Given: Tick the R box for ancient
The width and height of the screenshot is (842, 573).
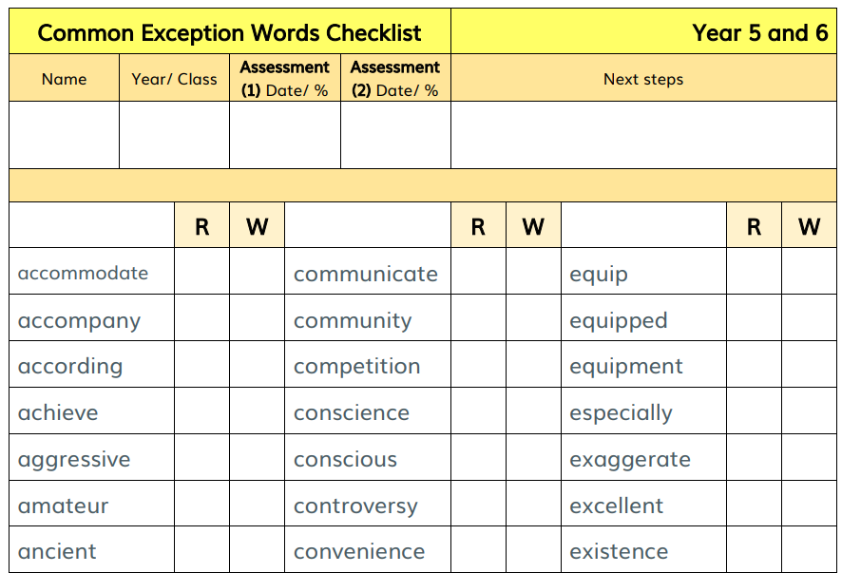Looking at the screenshot, I should click(201, 550).
